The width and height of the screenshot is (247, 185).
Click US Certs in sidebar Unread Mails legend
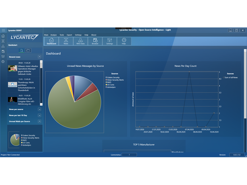click(25, 143)
